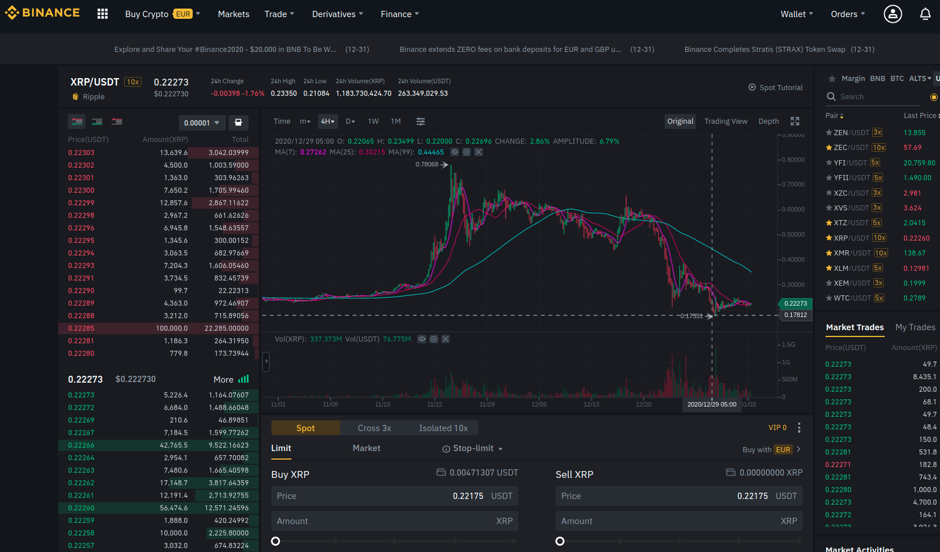Open chart technical indicator settings icon

point(421,121)
